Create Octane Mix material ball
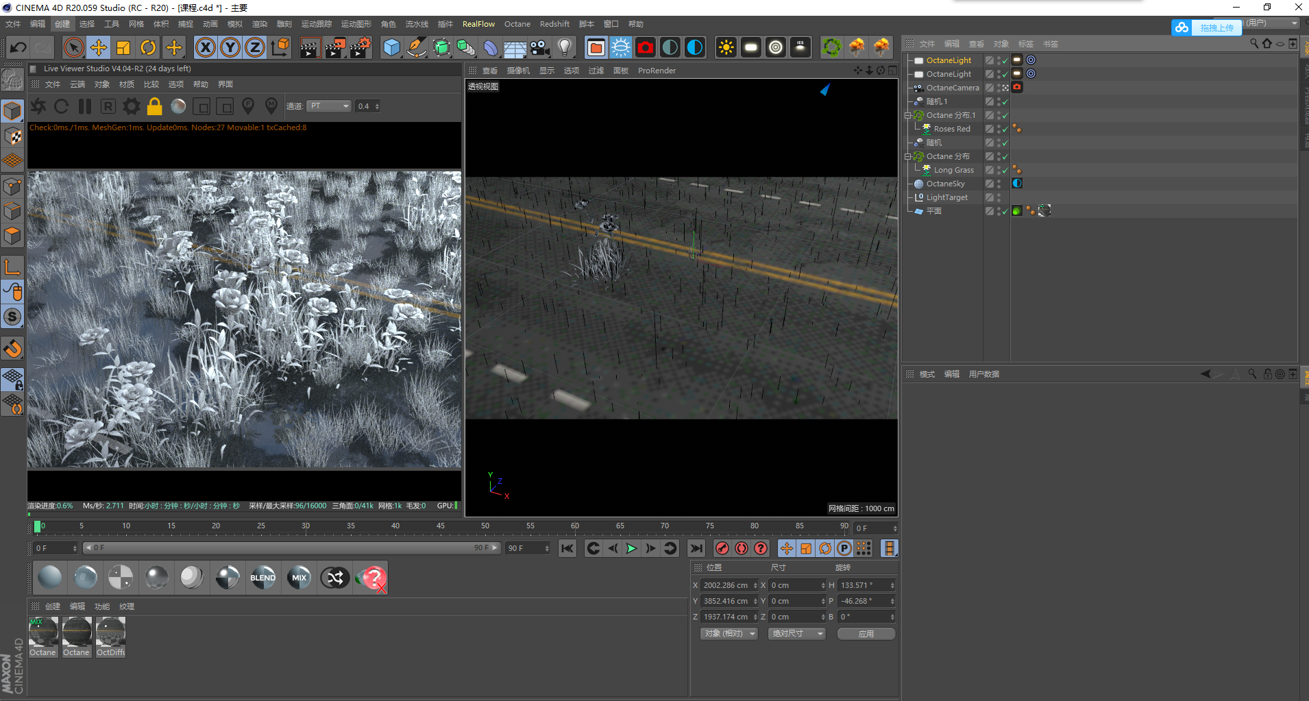 click(299, 578)
